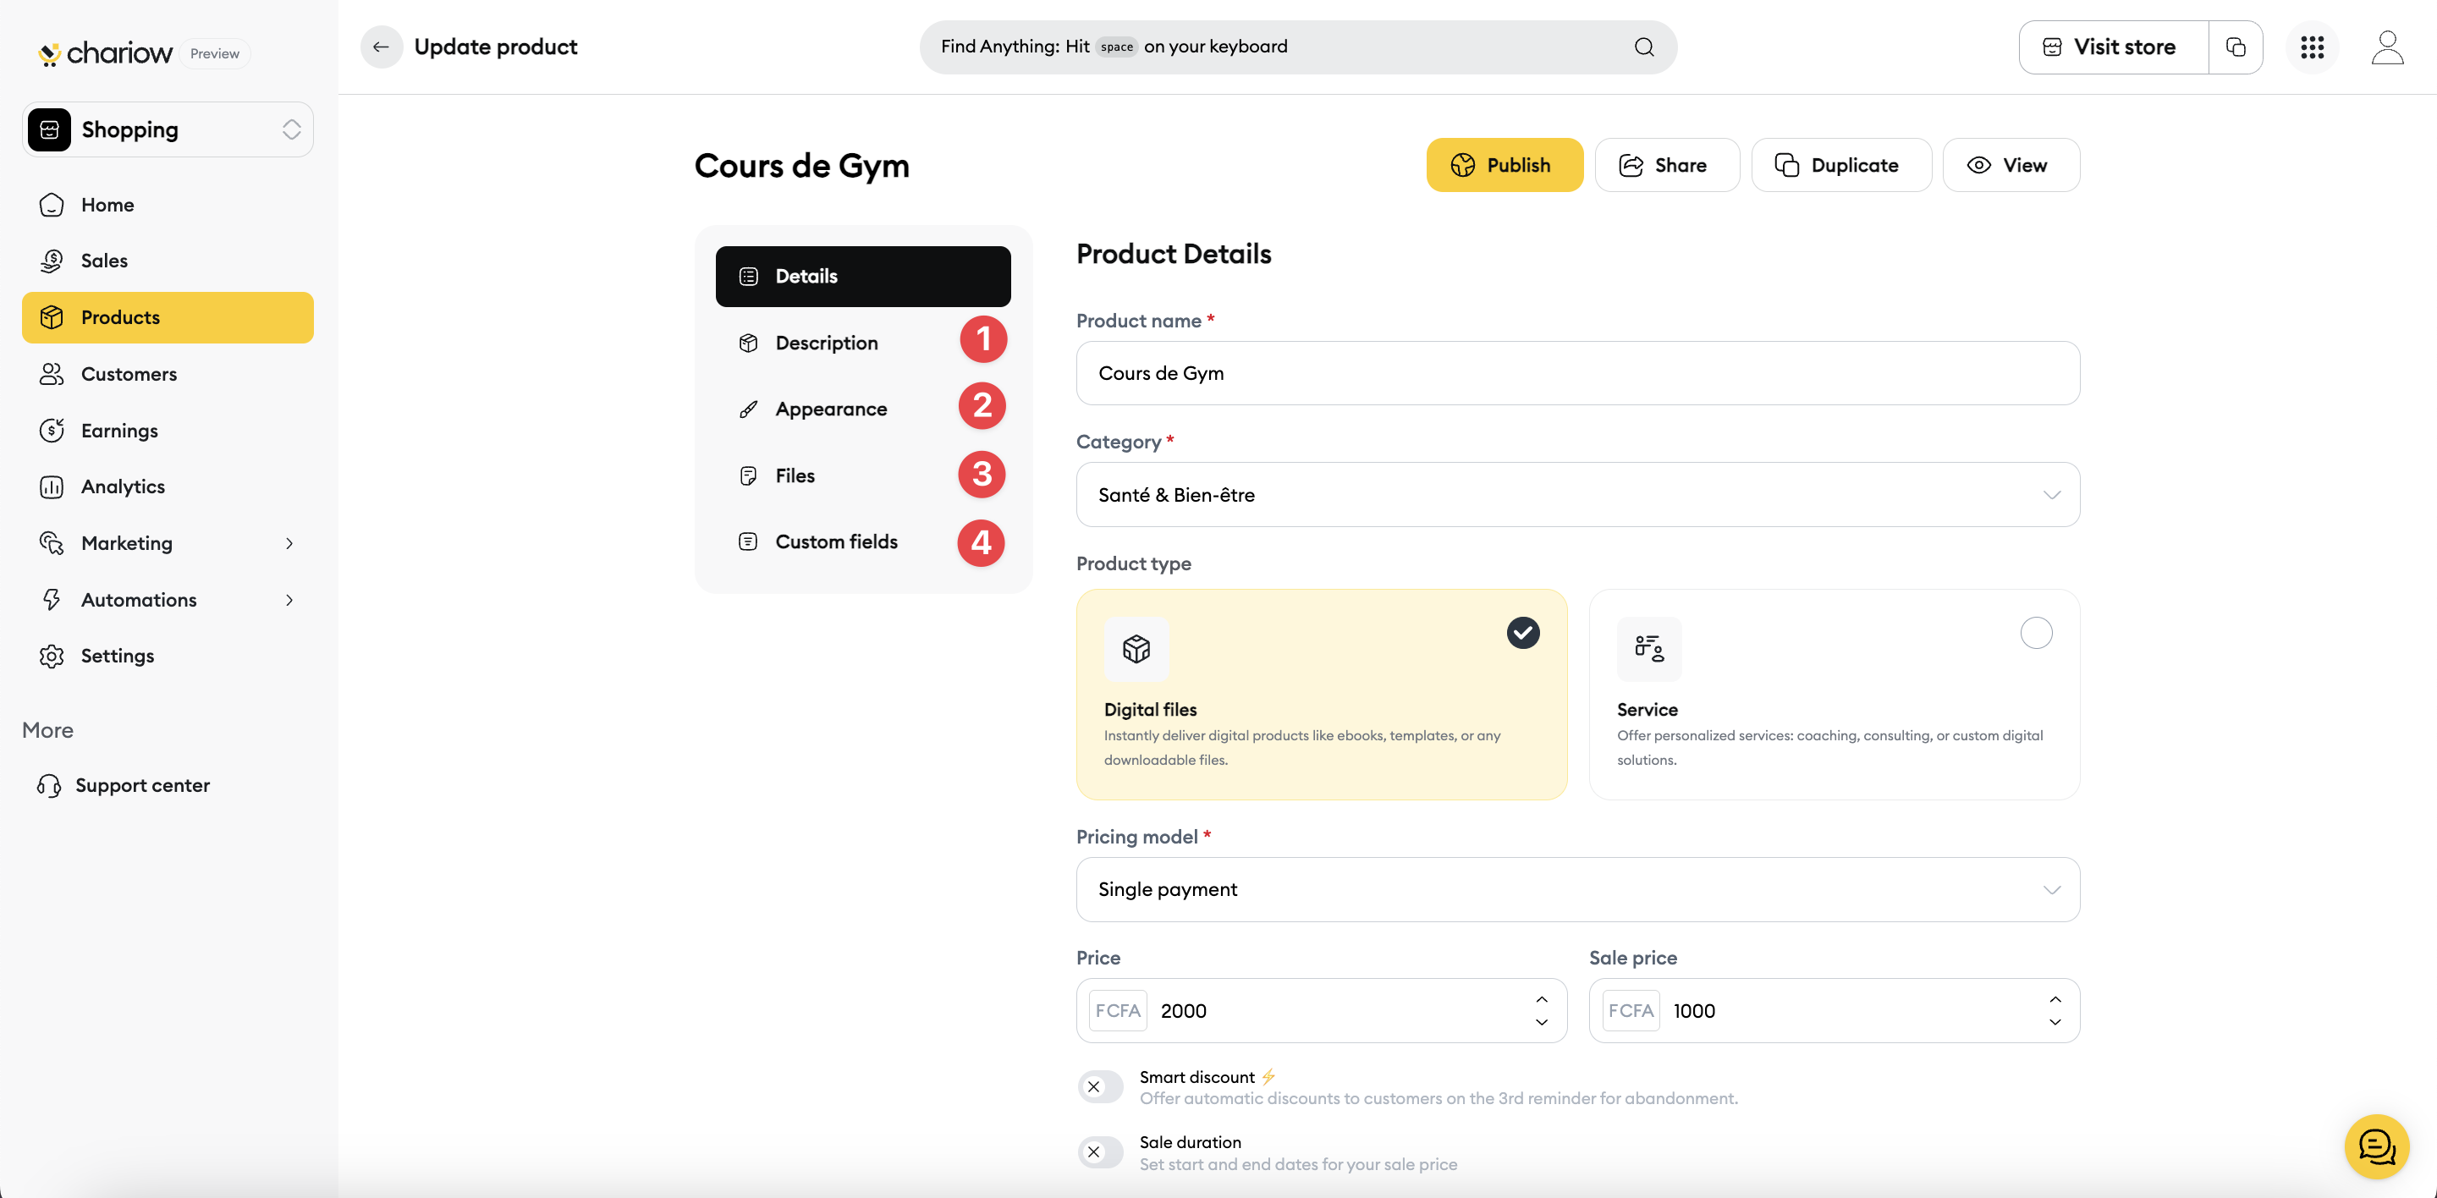This screenshot has width=2437, height=1198.
Task: Copy store link icon beside Visit store
Action: (2236, 47)
